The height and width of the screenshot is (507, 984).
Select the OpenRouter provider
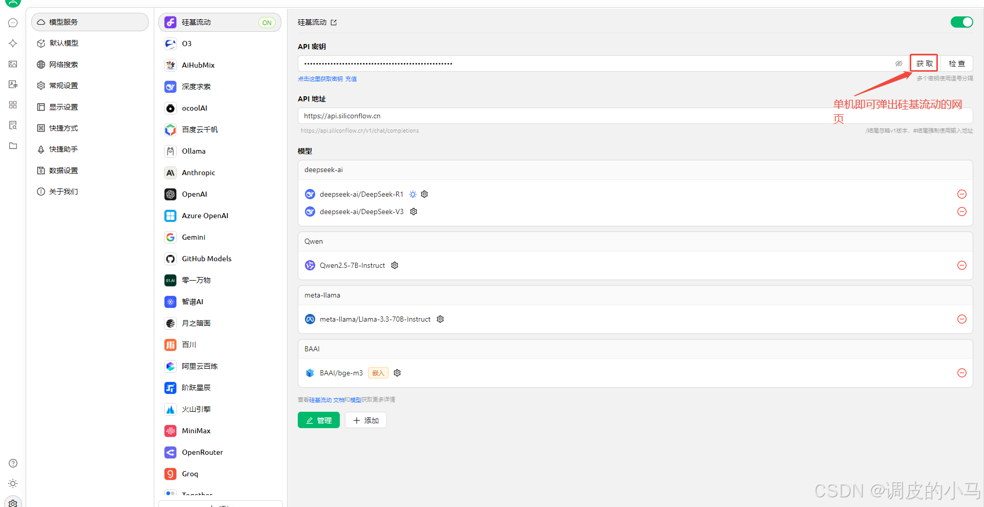click(x=220, y=452)
